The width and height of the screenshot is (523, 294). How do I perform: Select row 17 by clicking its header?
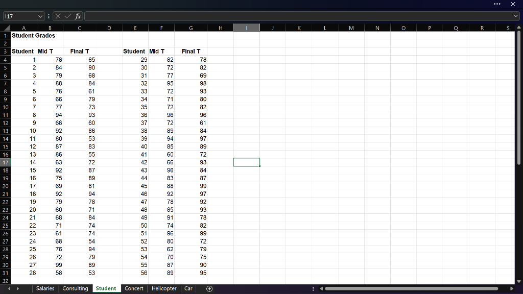pyautogui.click(x=5, y=162)
